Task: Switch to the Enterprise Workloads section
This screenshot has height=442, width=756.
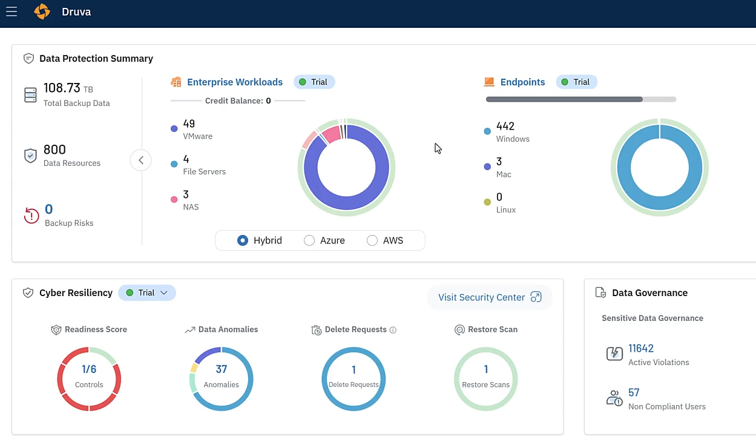Action: pos(235,82)
